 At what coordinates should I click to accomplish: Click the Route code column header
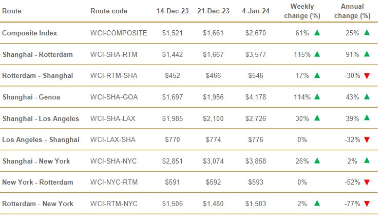coord(109,11)
